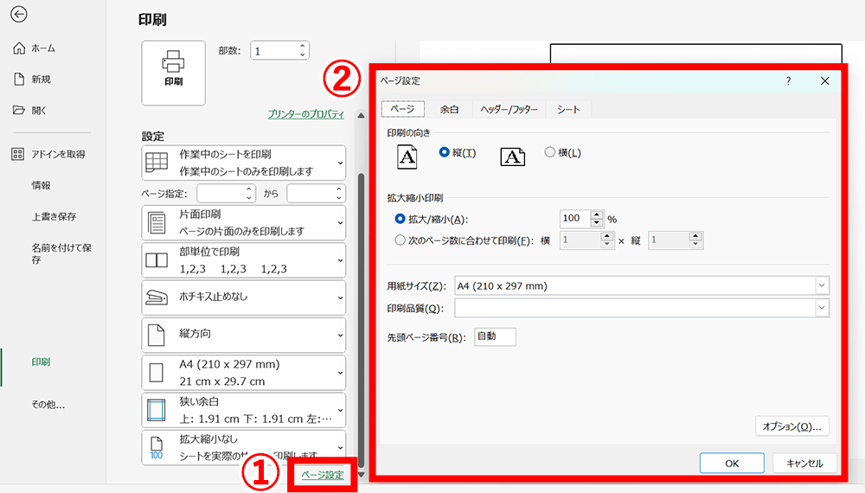Expand the 縦方向 orientation dropdown

340,336
